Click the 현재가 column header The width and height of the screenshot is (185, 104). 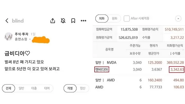(x=154, y=46)
